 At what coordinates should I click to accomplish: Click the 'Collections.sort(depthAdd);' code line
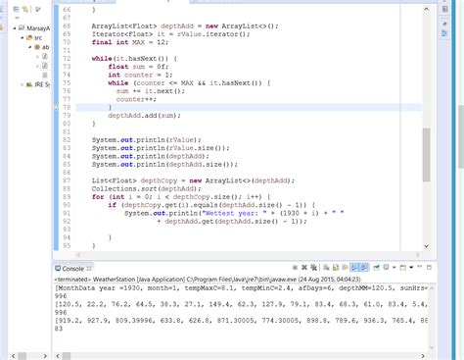146,188
